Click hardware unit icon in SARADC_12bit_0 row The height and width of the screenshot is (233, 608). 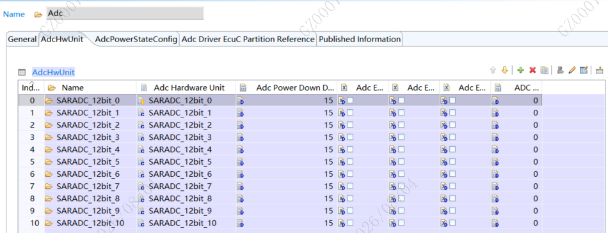tap(141, 101)
